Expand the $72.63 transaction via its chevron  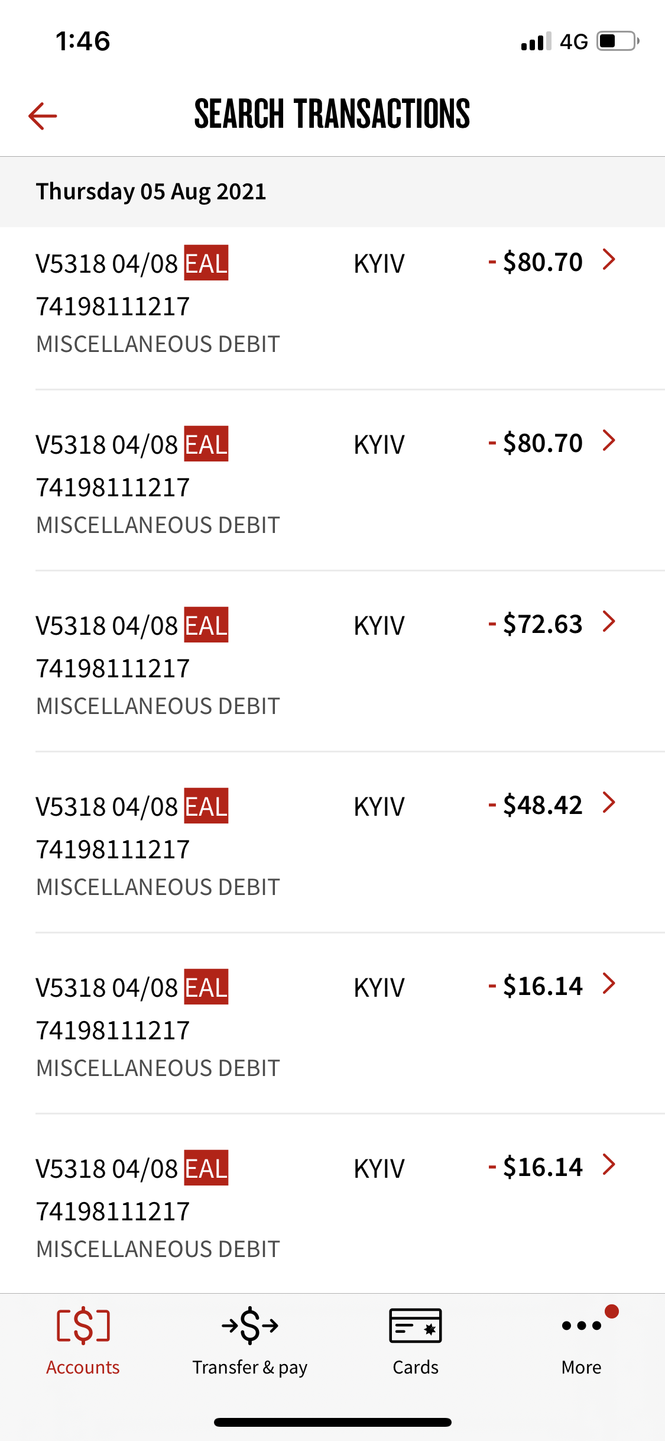(609, 622)
